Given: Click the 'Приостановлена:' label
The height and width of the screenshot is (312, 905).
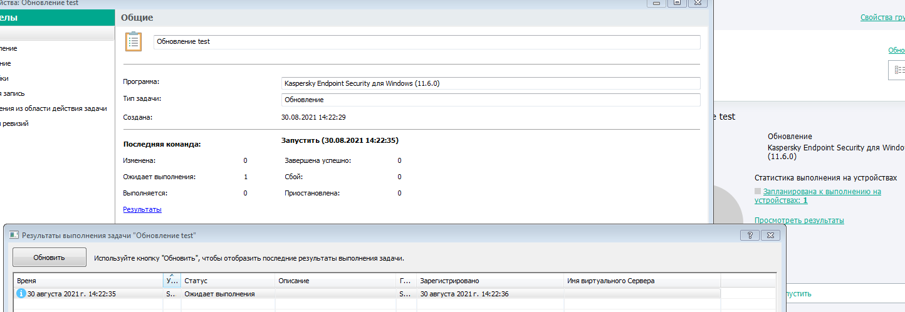Looking at the screenshot, I should 312,193.
